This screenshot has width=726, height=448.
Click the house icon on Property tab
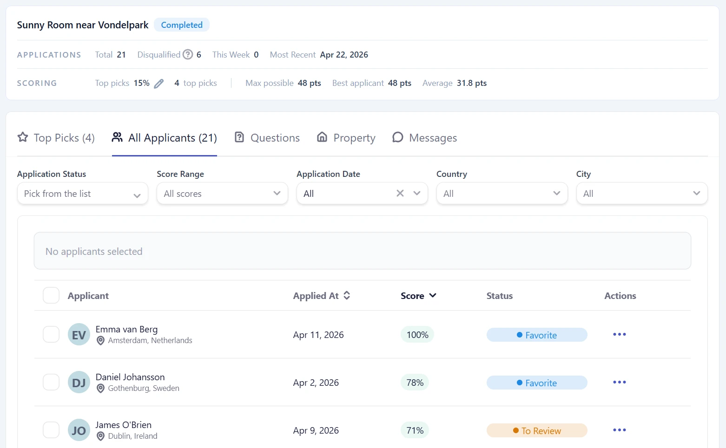[322, 137]
